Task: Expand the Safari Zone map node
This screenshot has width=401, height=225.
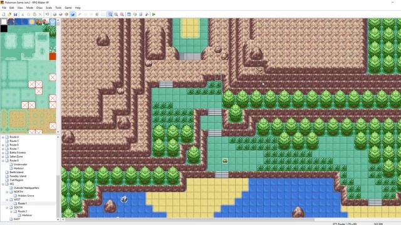Action: pyautogui.click(x=3, y=157)
